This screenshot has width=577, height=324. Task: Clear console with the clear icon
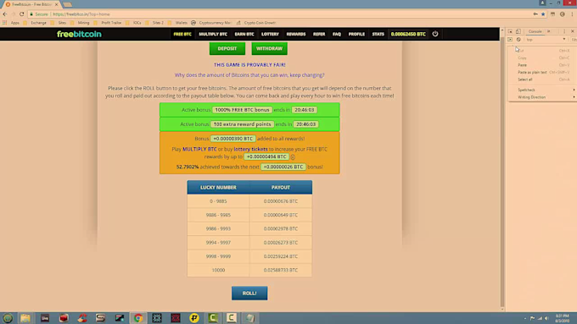click(518, 39)
